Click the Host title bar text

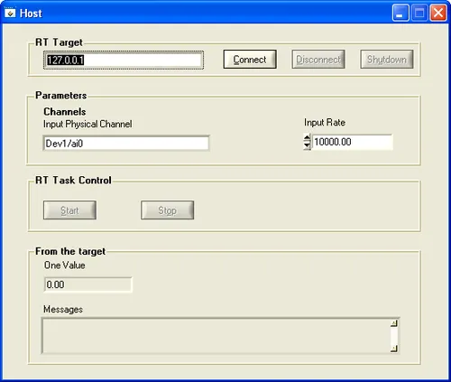tap(31, 14)
